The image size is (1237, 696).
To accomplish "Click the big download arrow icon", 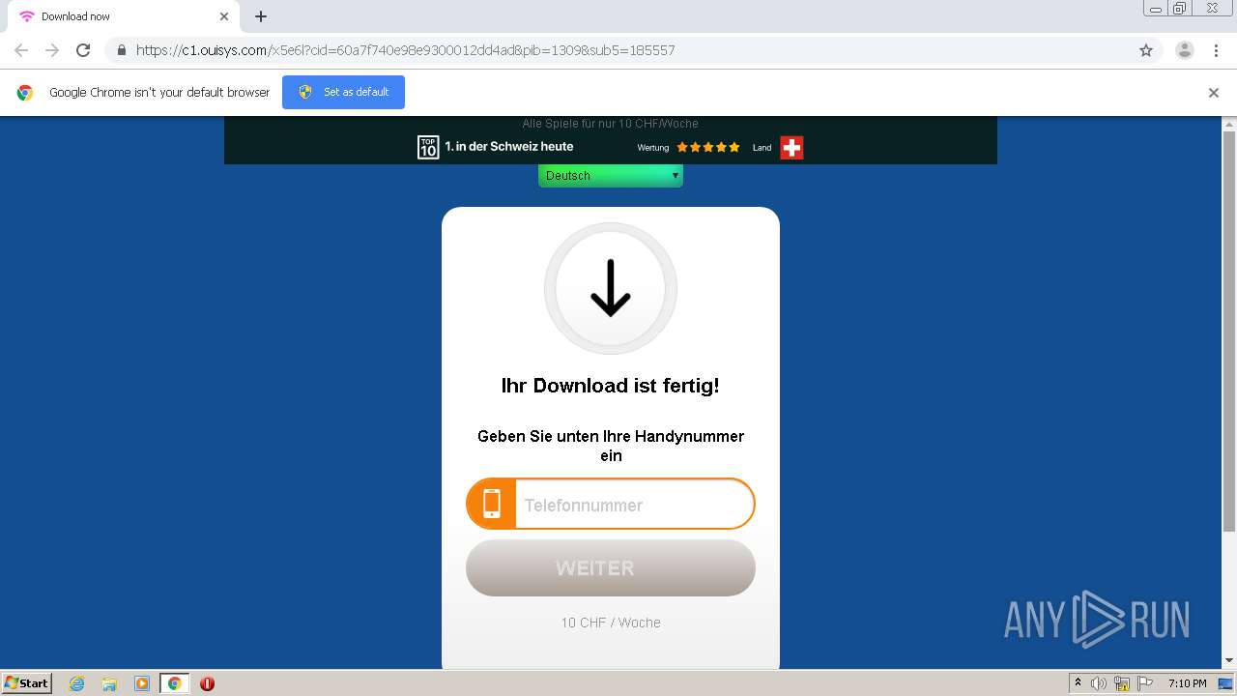I will [611, 289].
